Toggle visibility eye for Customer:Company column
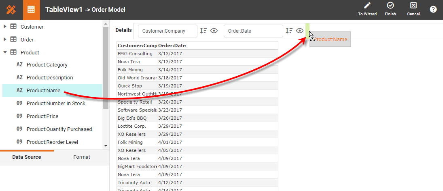 click(214, 31)
